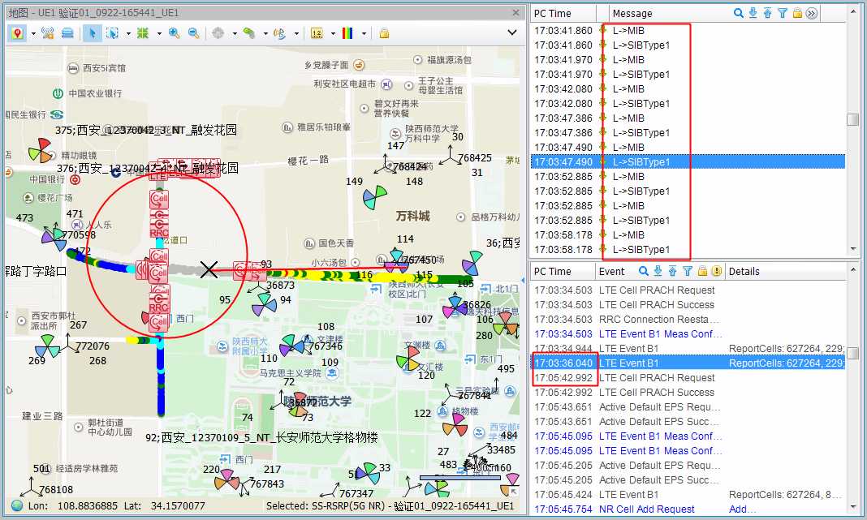This screenshot has height=520, width=867.
Task: Click the filter funnel icon in Message panel
Action: (783, 13)
